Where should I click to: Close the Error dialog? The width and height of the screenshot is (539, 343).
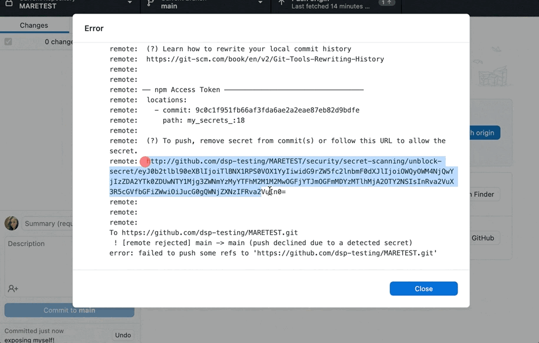423,289
